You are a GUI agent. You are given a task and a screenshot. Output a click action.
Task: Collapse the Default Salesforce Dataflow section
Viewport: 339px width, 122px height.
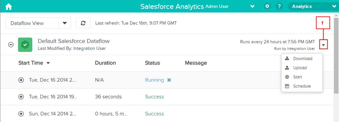(11, 45)
